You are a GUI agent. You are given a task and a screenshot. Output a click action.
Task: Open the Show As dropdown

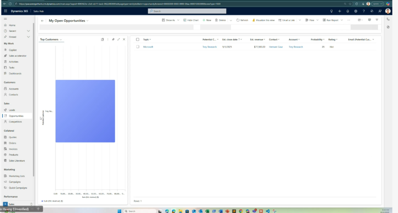(171, 20)
